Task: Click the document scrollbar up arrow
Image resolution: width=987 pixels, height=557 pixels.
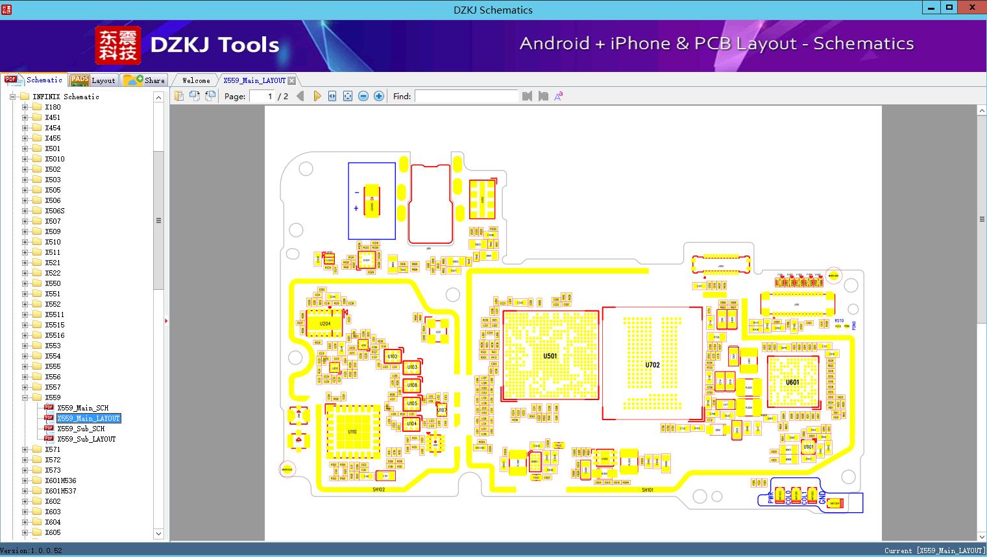Action: click(982, 111)
